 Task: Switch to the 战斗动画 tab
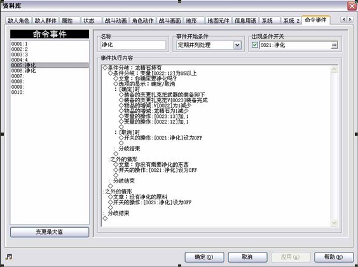click(x=116, y=21)
